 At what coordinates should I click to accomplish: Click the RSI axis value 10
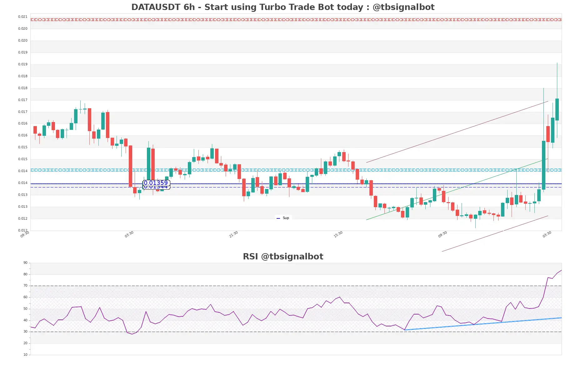click(x=25, y=355)
